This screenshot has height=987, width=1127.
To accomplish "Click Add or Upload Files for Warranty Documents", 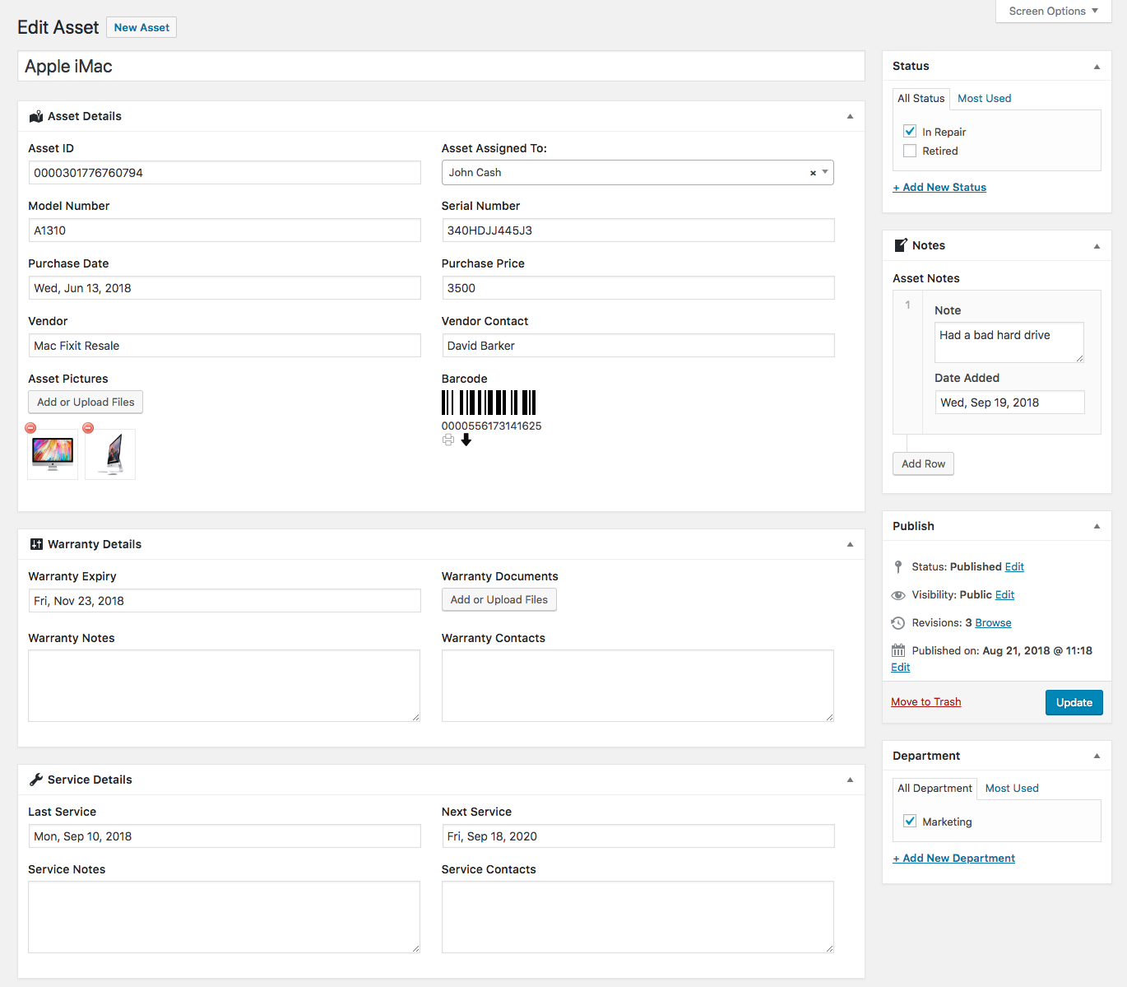I will tap(499, 599).
